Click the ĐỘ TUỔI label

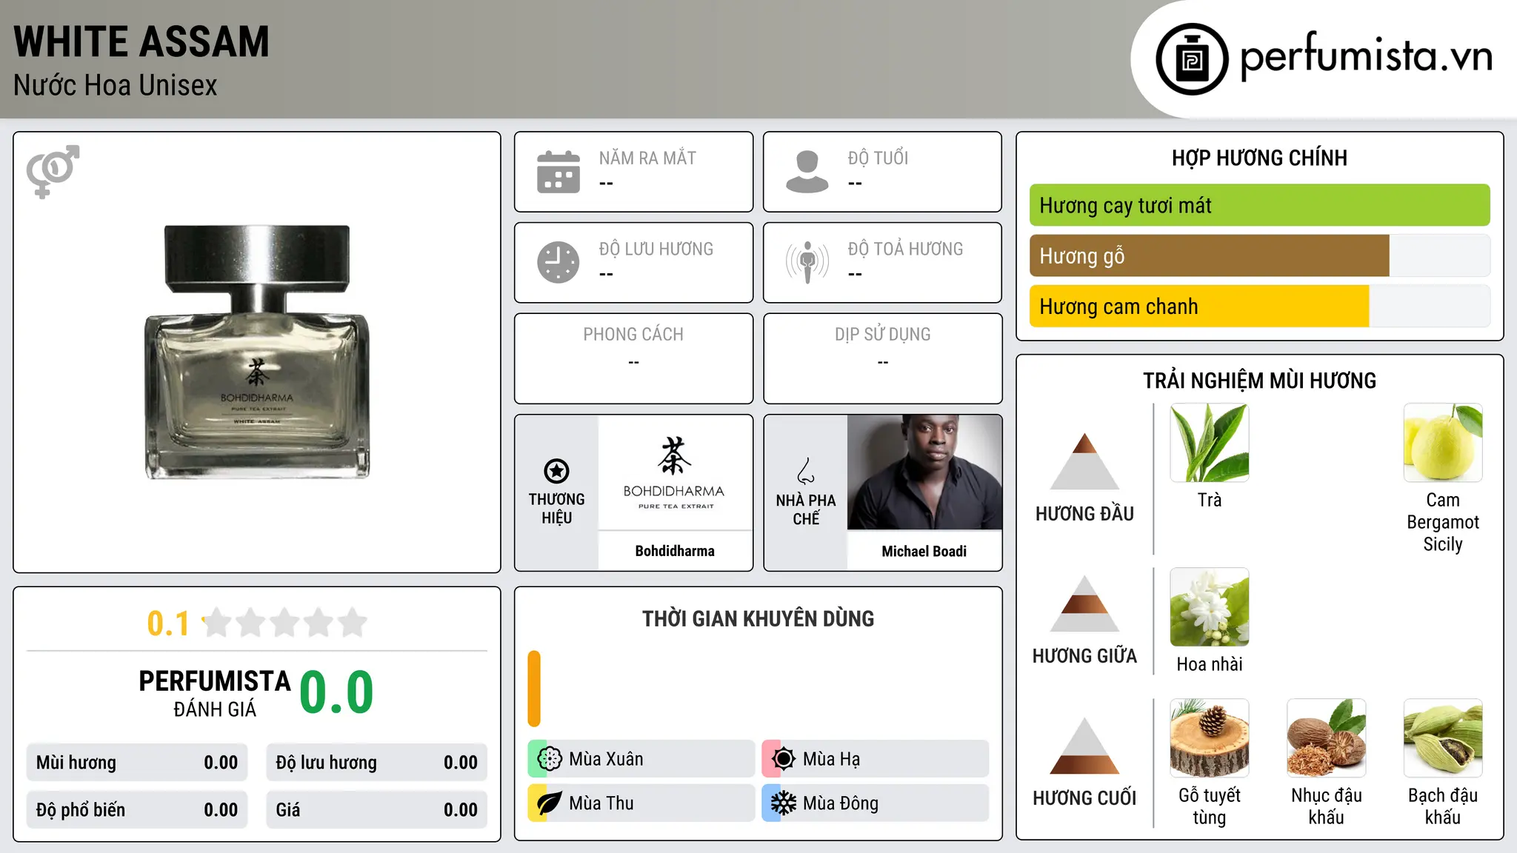tap(878, 158)
